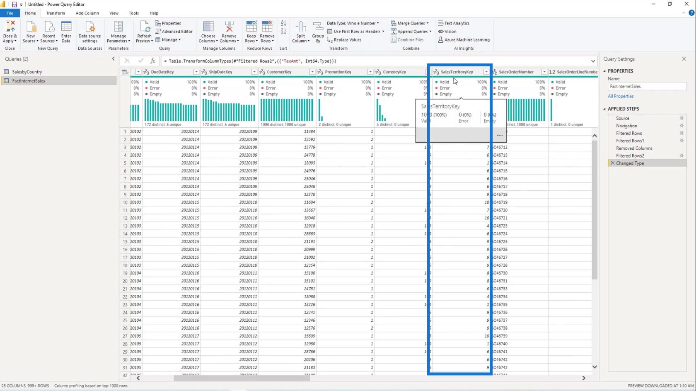The height and width of the screenshot is (391, 696).
Task: Click the formula bar fx icon
Action: point(153,61)
